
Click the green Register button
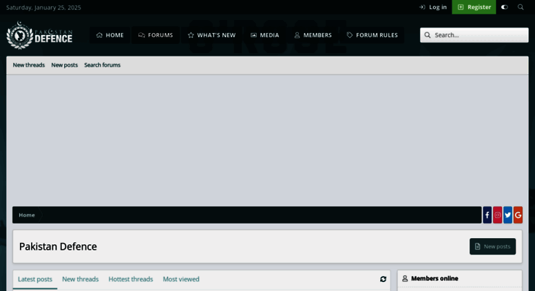[474, 7]
